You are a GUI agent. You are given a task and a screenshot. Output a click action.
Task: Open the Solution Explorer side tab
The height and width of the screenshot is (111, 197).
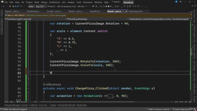194,51
